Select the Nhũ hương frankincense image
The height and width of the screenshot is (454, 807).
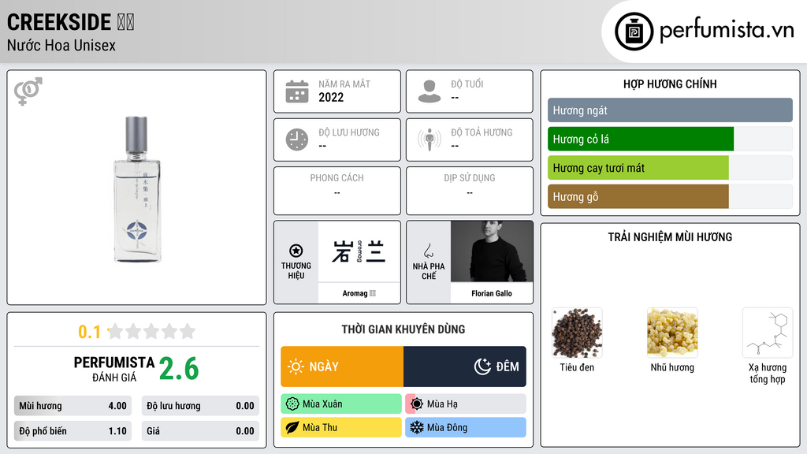click(672, 333)
